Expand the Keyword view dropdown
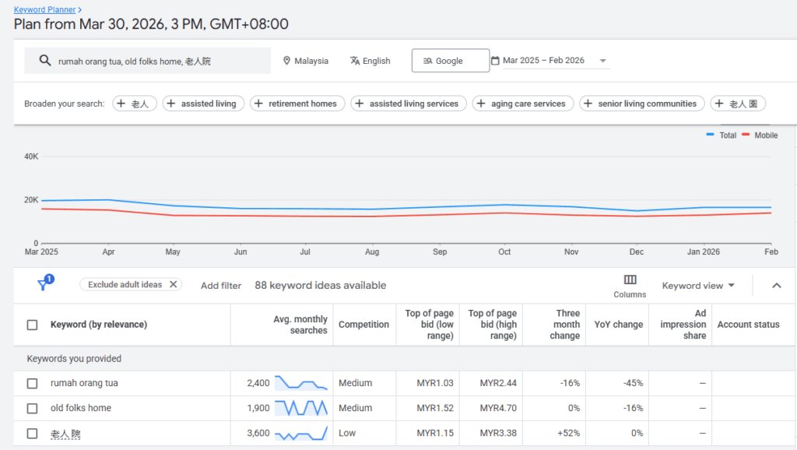The height and width of the screenshot is (450, 797). (x=698, y=286)
